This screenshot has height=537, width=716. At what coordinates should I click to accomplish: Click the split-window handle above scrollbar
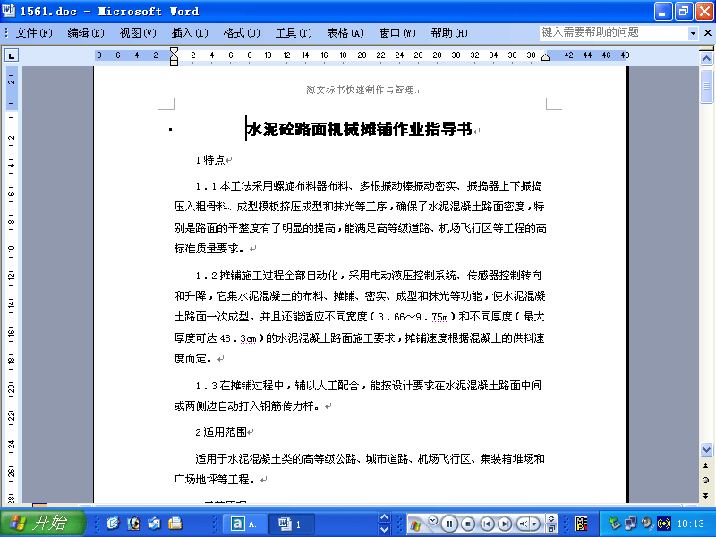706,47
